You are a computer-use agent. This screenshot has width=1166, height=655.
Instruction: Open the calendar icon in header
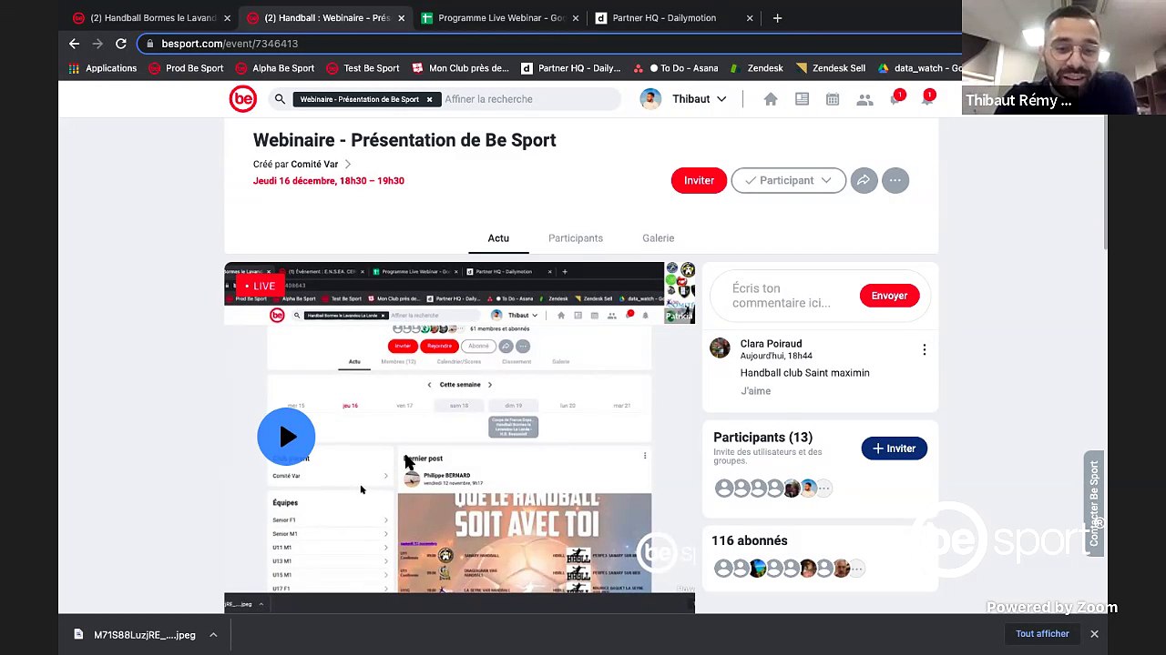point(833,99)
